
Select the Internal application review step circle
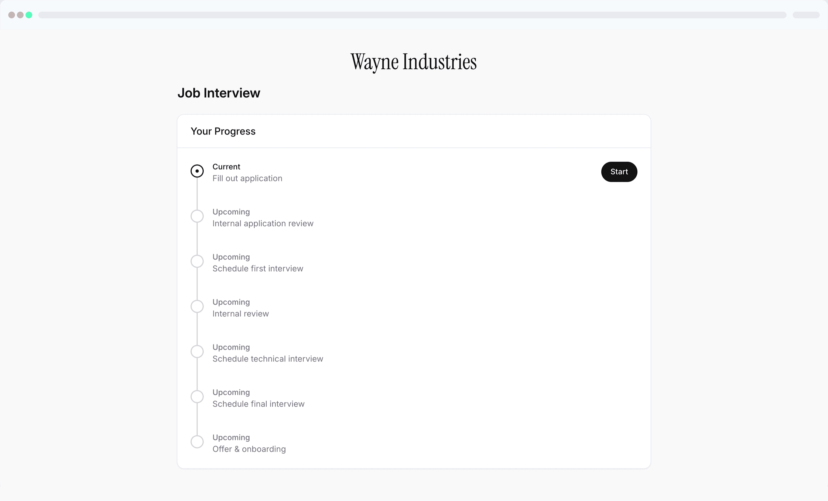(x=197, y=216)
